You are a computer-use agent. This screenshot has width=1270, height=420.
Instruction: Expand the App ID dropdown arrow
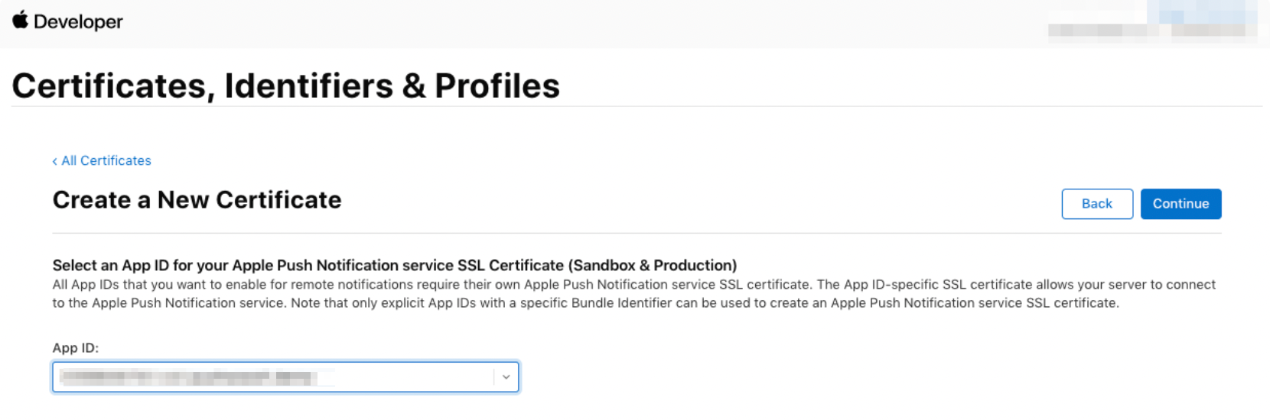506,377
